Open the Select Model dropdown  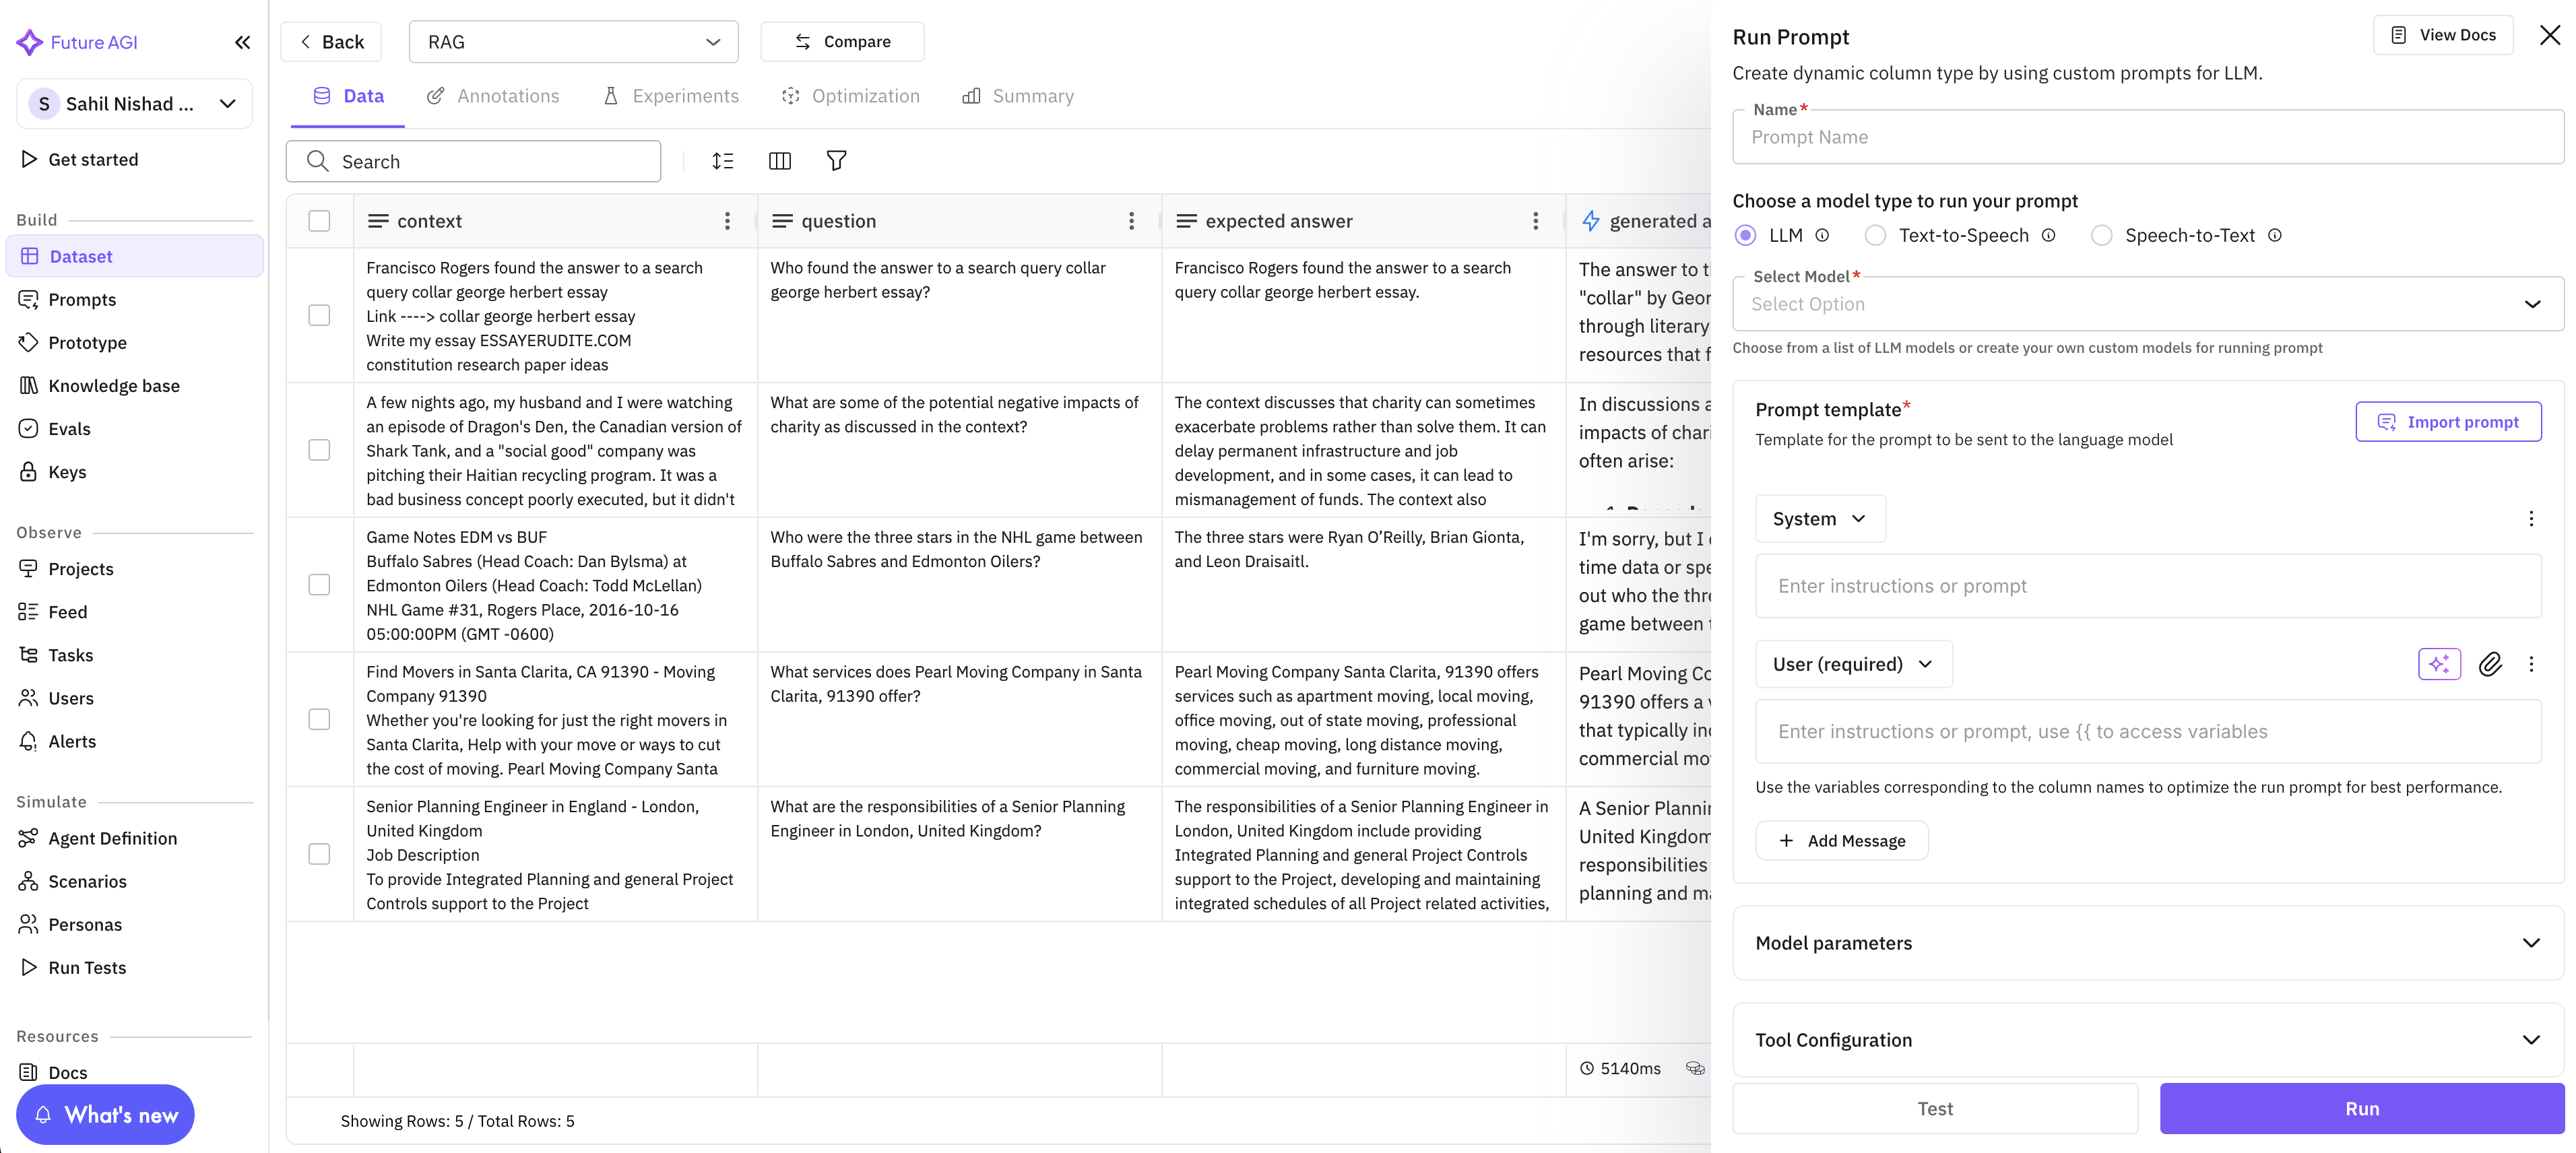(x=2147, y=304)
